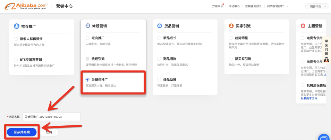Open the 简体中文 language dropdown
The image size is (331, 140).
click(316, 6)
